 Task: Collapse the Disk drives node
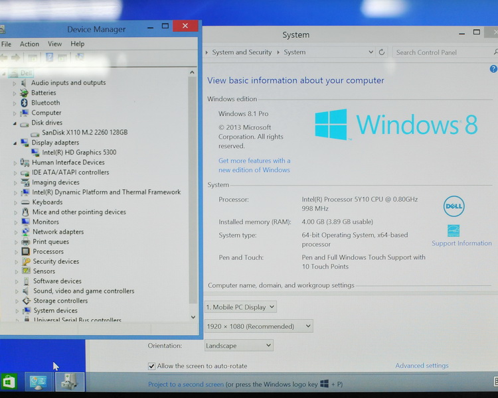15,123
